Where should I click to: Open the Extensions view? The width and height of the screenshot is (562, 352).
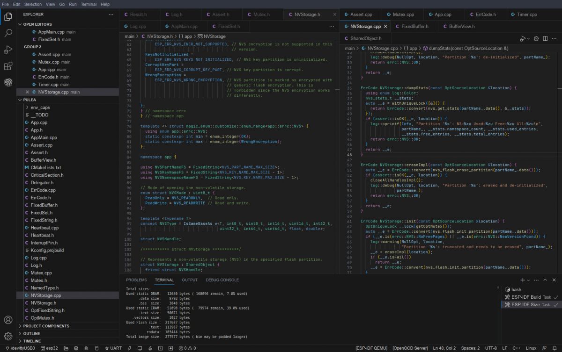pyautogui.click(x=8, y=66)
